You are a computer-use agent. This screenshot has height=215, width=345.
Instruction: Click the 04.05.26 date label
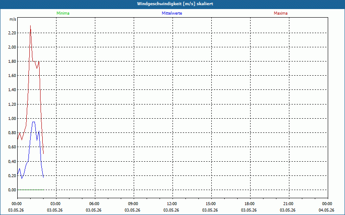(326, 210)
